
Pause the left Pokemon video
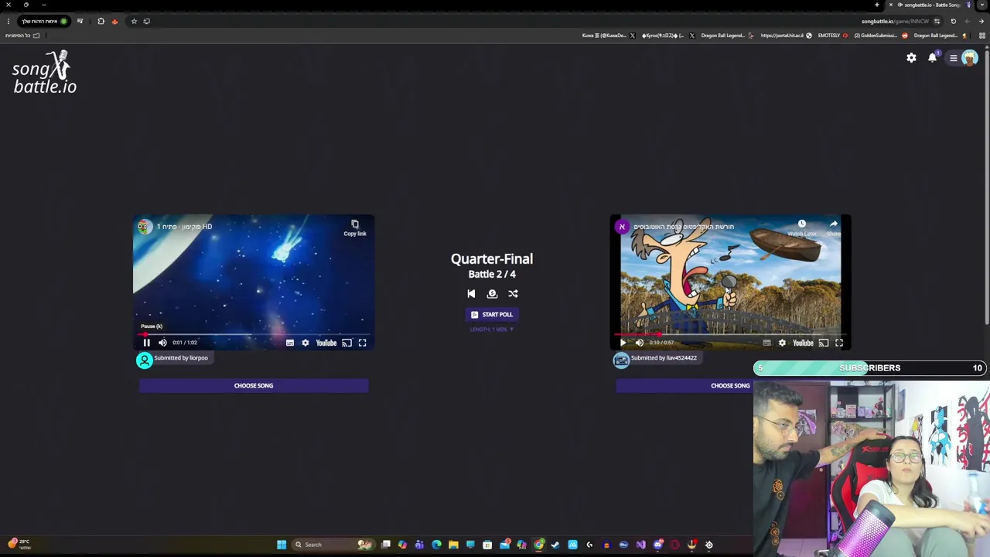(146, 343)
